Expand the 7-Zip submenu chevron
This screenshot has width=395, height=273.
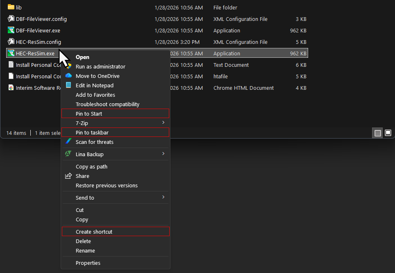coord(163,123)
